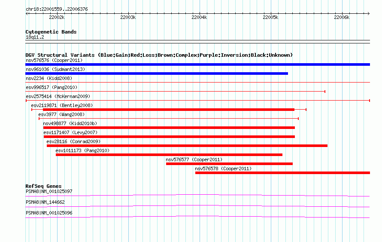This screenshot has width=382, height=242.
Task: Click the red nsv576577 loss bar
Action: tap(229, 164)
